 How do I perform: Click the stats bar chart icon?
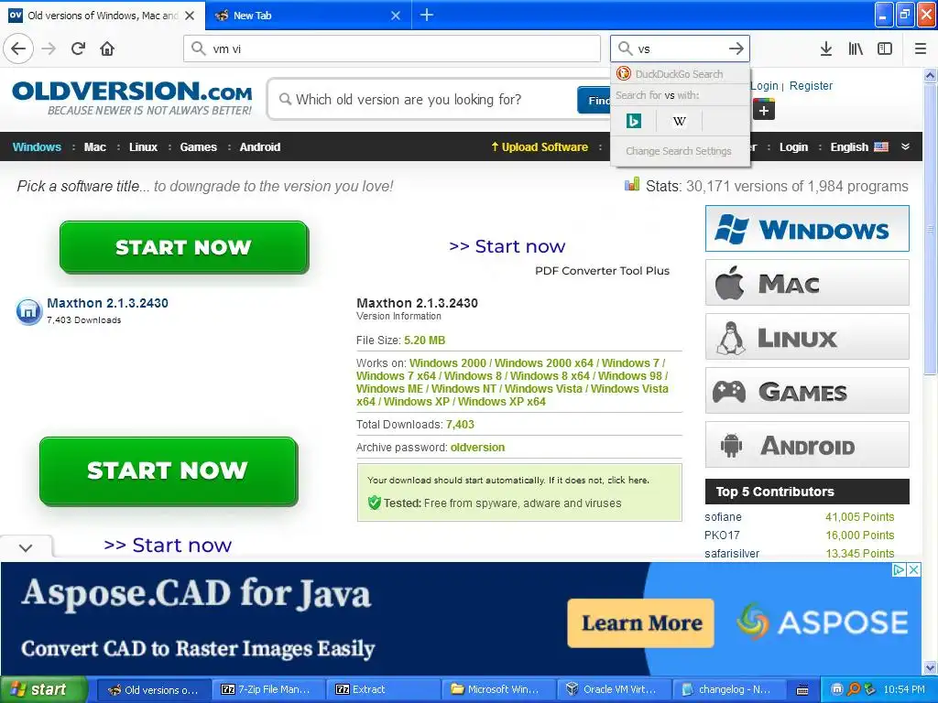(632, 185)
